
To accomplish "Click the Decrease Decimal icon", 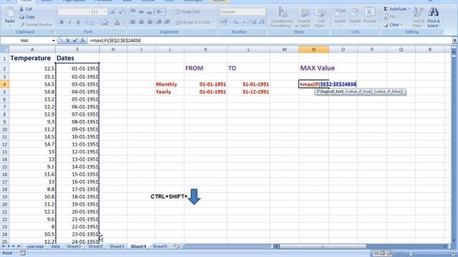I will pos(261,22).
